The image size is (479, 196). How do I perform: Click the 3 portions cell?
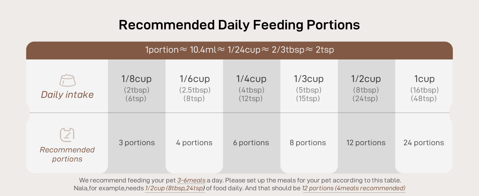tap(137, 143)
